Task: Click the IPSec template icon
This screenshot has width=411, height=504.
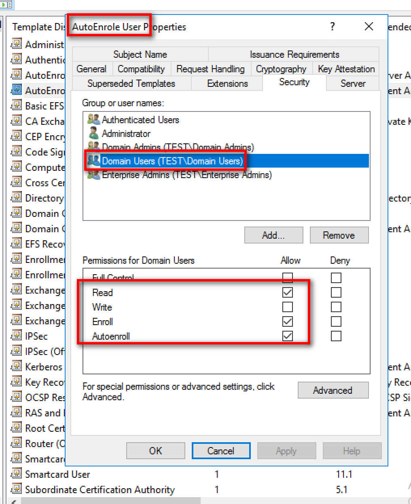Action: tap(16, 336)
